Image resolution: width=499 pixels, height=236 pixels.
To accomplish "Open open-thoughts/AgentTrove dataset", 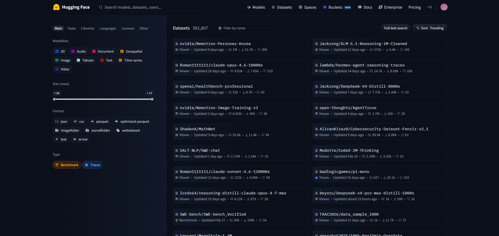I will (380, 110).
